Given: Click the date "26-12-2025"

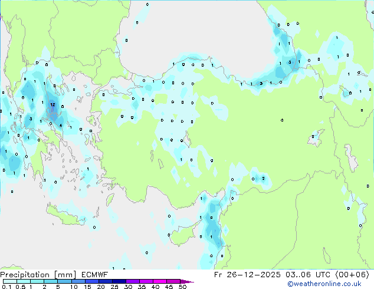Looking at the screenshot, I should click(254, 275).
